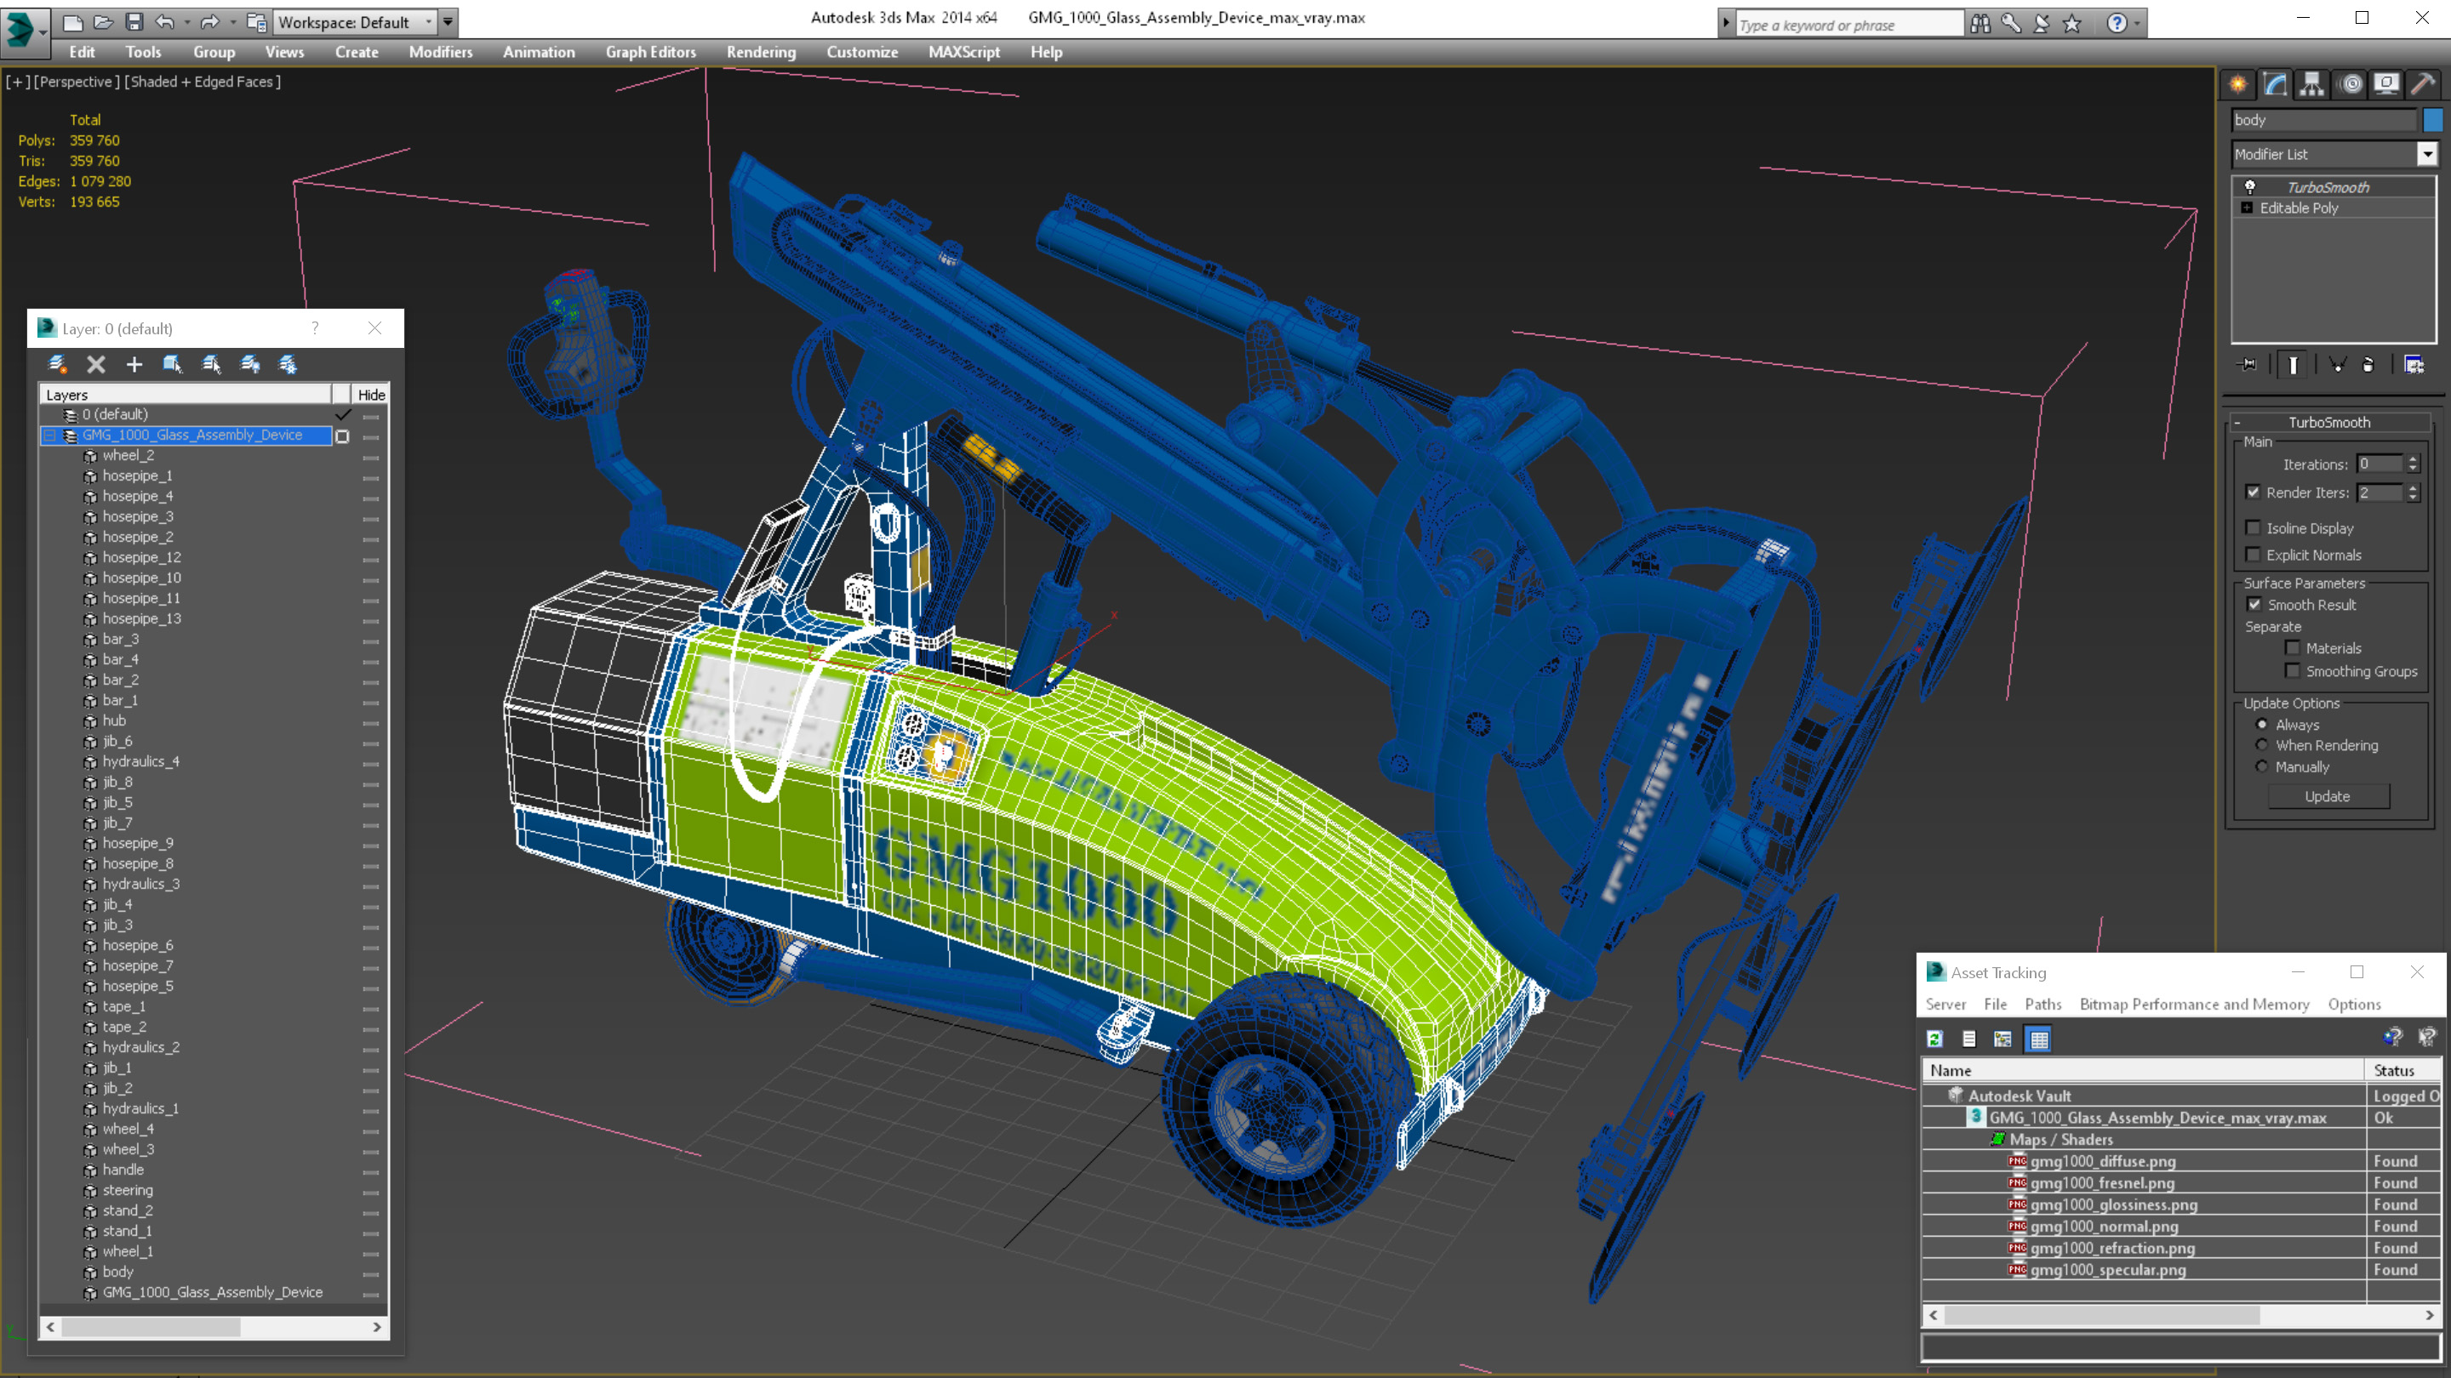Toggle Smooth Result checkbox

[x=2254, y=604]
